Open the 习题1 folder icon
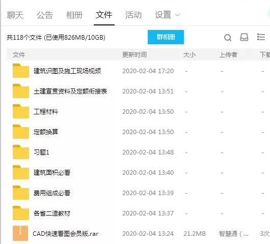 coord(21,152)
